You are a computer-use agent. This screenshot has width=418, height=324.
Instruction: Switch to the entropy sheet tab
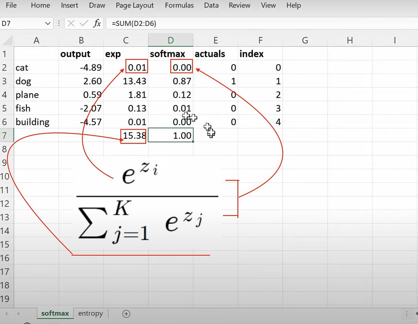tap(90, 313)
